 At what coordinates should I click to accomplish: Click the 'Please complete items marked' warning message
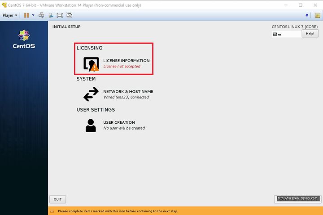(x=118, y=211)
